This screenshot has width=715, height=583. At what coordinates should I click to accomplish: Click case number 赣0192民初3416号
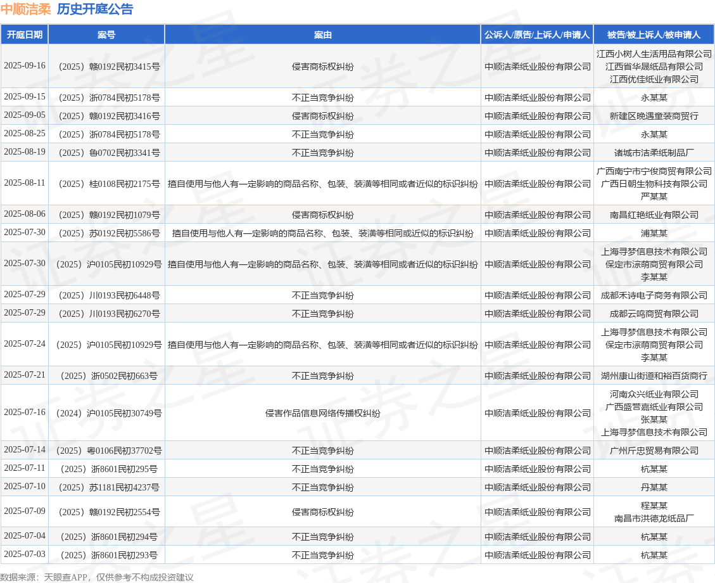click(109, 116)
